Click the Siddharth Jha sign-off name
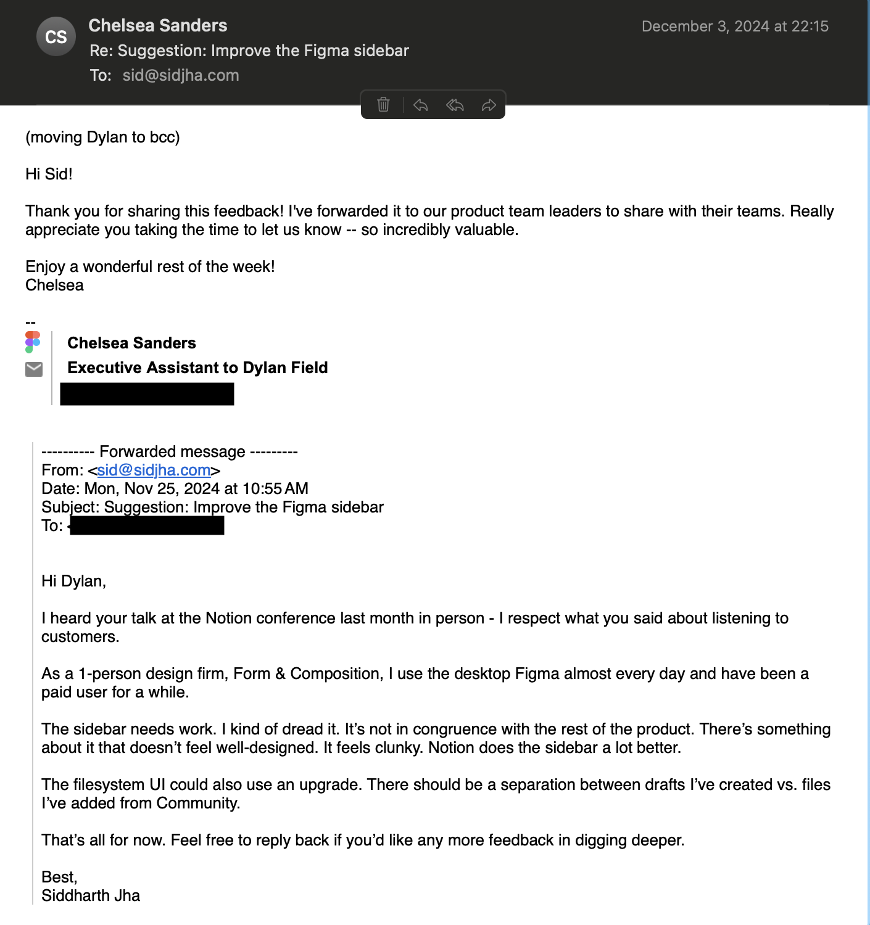Image resolution: width=870 pixels, height=925 pixels. click(x=91, y=895)
